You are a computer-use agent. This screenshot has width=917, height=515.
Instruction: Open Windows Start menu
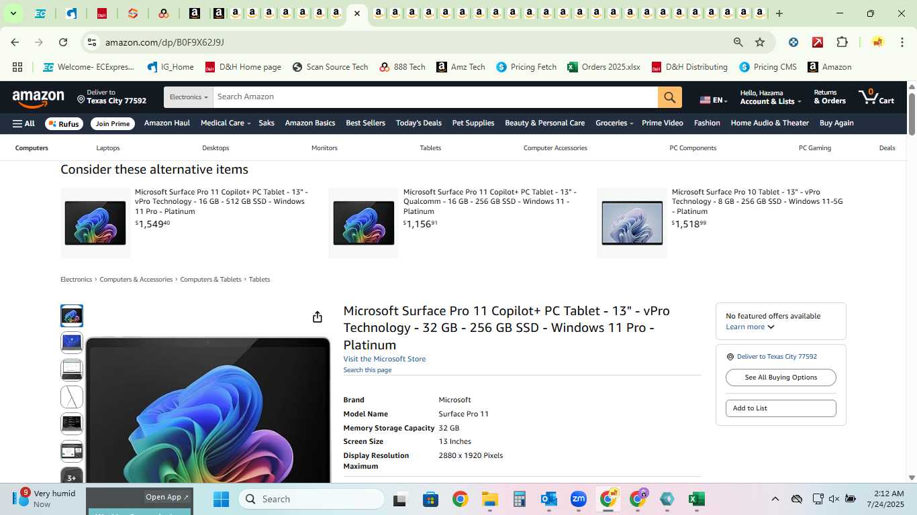coord(221,499)
